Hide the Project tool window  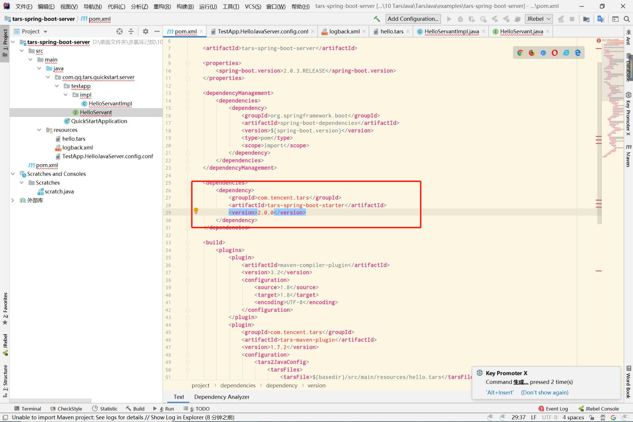tap(157, 31)
